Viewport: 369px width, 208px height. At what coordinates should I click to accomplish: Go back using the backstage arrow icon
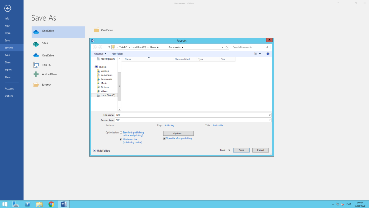point(8,8)
